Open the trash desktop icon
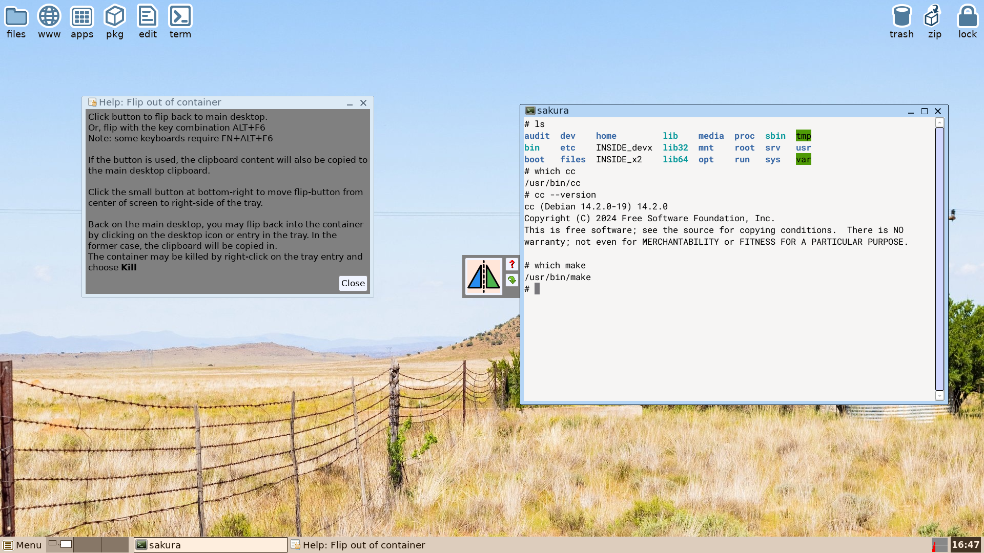The image size is (984, 553). (x=901, y=22)
